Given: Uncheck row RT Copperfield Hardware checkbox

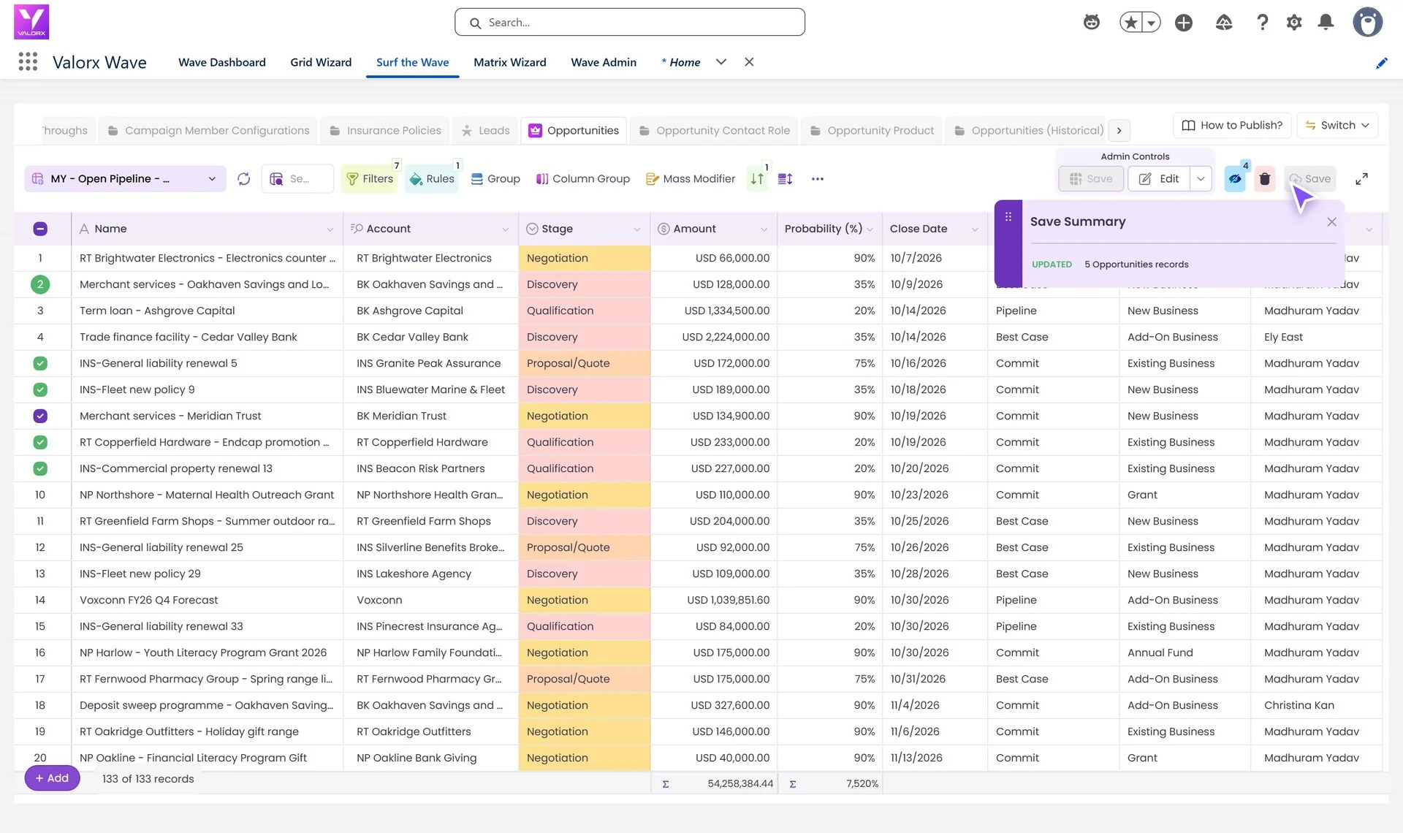Looking at the screenshot, I should pyautogui.click(x=40, y=442).
